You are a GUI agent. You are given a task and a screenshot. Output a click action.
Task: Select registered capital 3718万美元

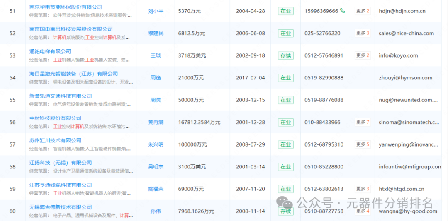[192, 55]
